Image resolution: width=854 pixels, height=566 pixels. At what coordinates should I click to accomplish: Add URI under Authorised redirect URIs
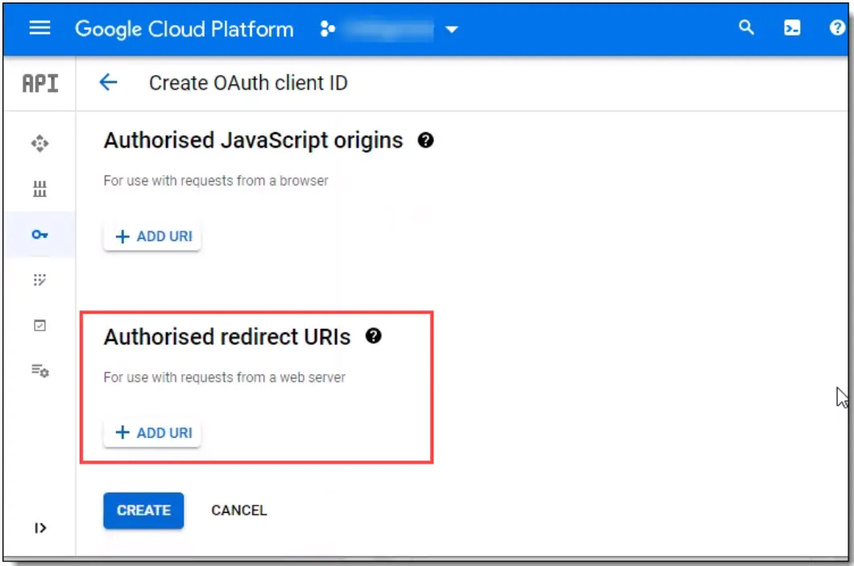click(151, 432)
